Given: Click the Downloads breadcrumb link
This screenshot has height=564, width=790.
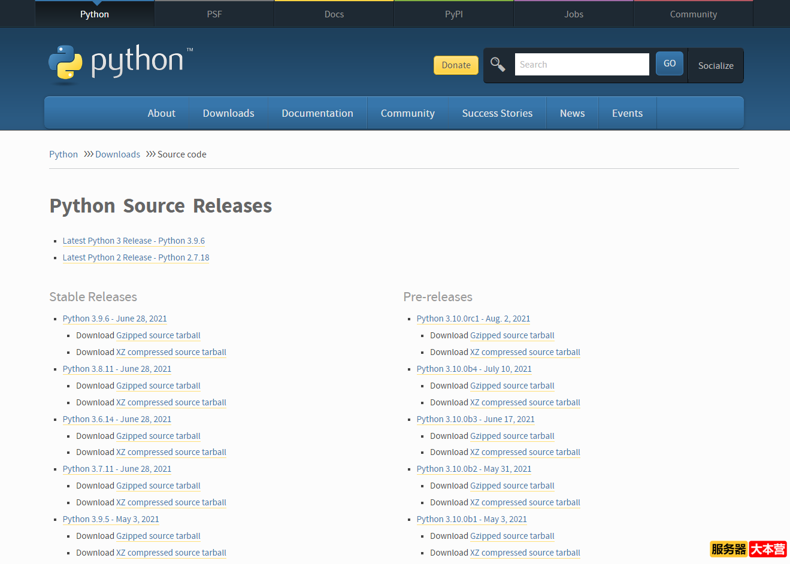Looking at the screenshot, I should click(x=117, y=154).
